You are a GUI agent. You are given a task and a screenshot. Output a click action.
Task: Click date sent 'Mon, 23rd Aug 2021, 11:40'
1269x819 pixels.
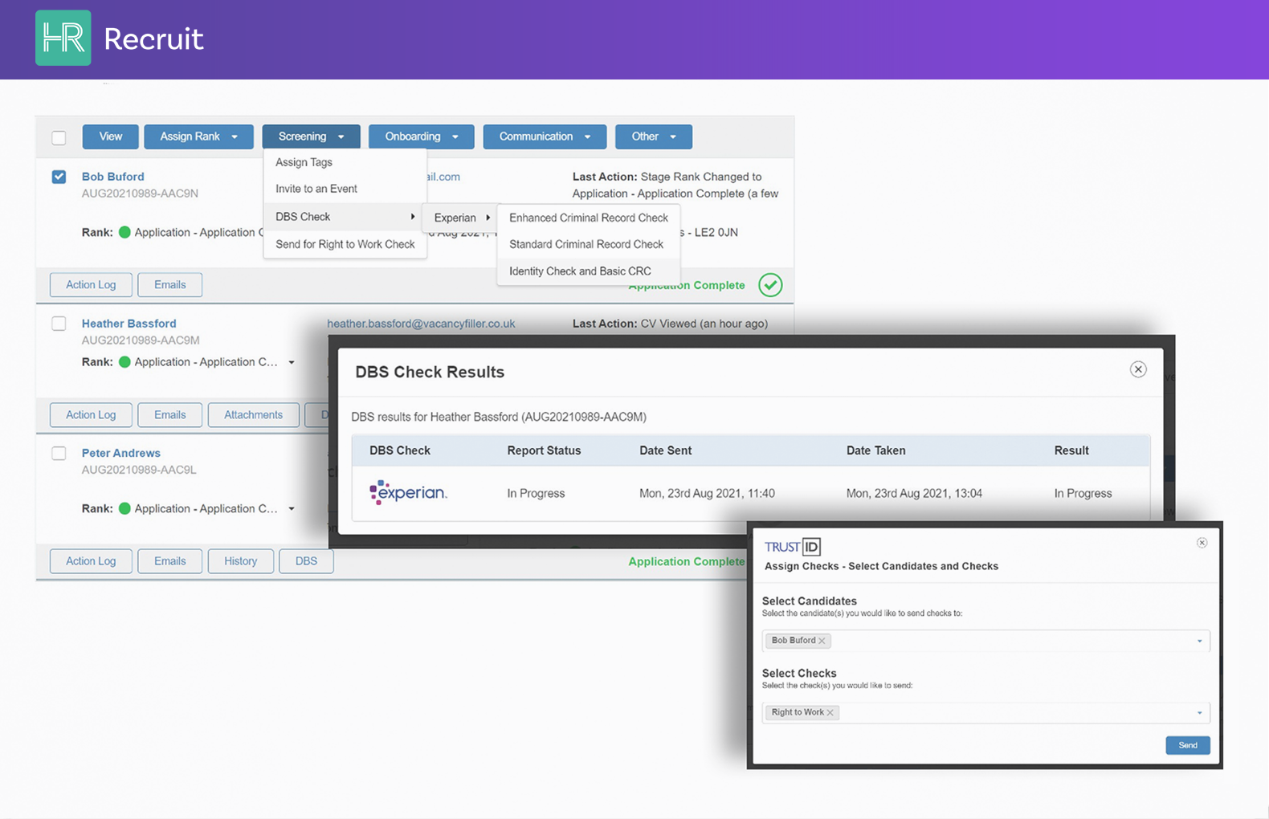[x=707, y=493]
